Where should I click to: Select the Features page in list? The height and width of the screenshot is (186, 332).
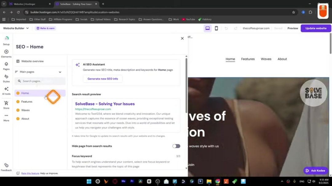27,102
